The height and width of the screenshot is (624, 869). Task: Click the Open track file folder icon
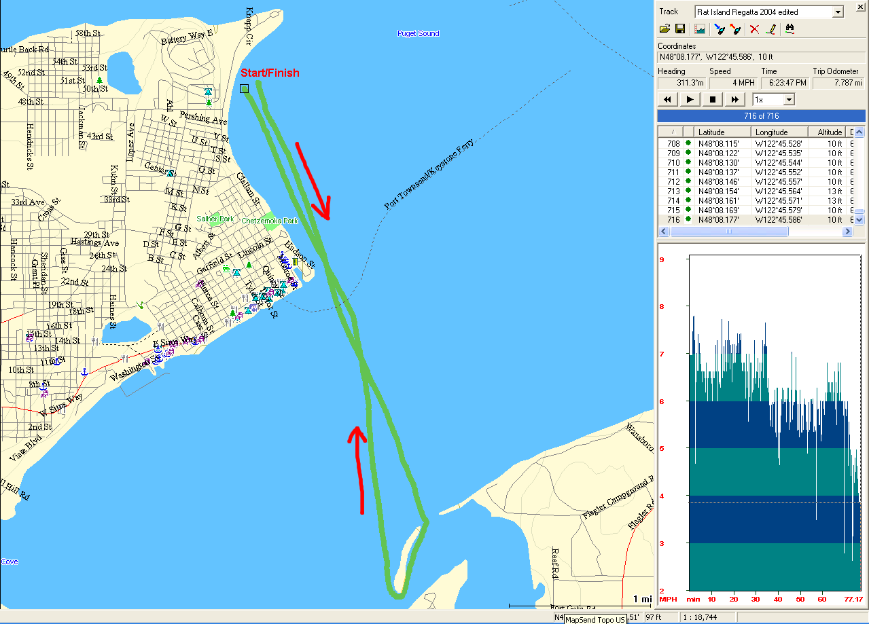point(664,29)
